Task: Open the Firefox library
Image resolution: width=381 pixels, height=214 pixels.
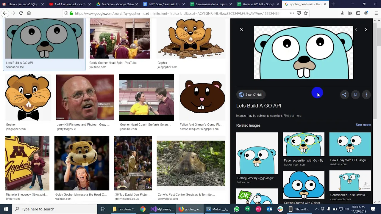Action: click(x=350, y=13)
